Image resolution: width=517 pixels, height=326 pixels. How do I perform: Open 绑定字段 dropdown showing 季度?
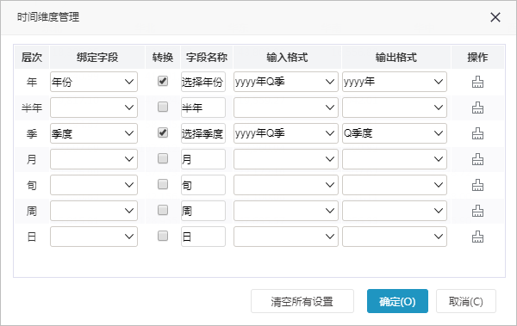[x=94, y=133]
